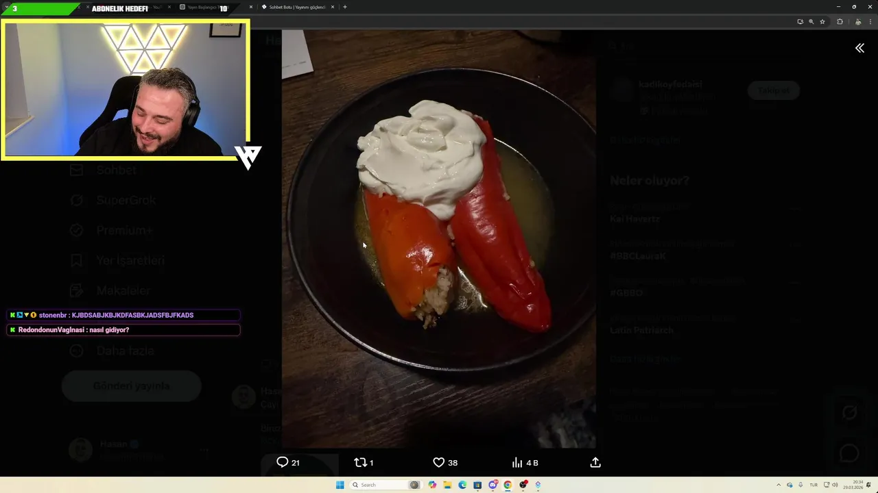Open the stuffed peppers photo
The height and width of the screenshot is (493, 878).
tap(439, 238)
